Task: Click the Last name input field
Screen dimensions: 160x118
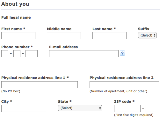Action: point(109,36)
